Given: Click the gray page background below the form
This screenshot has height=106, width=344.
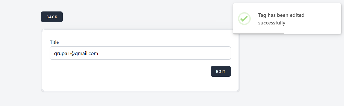Looking at the screenshot, I should tap(140, 99).
